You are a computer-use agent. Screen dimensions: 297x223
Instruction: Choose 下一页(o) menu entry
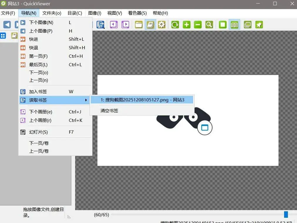55,73
